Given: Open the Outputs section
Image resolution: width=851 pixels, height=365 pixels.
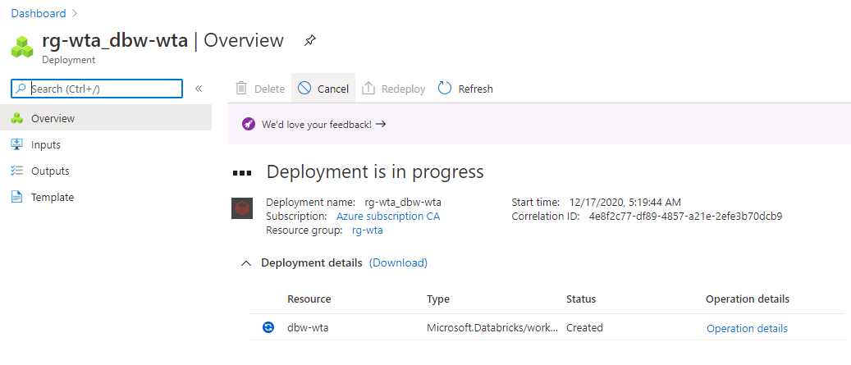Looking at the screenshot, I should coord(50,171).
